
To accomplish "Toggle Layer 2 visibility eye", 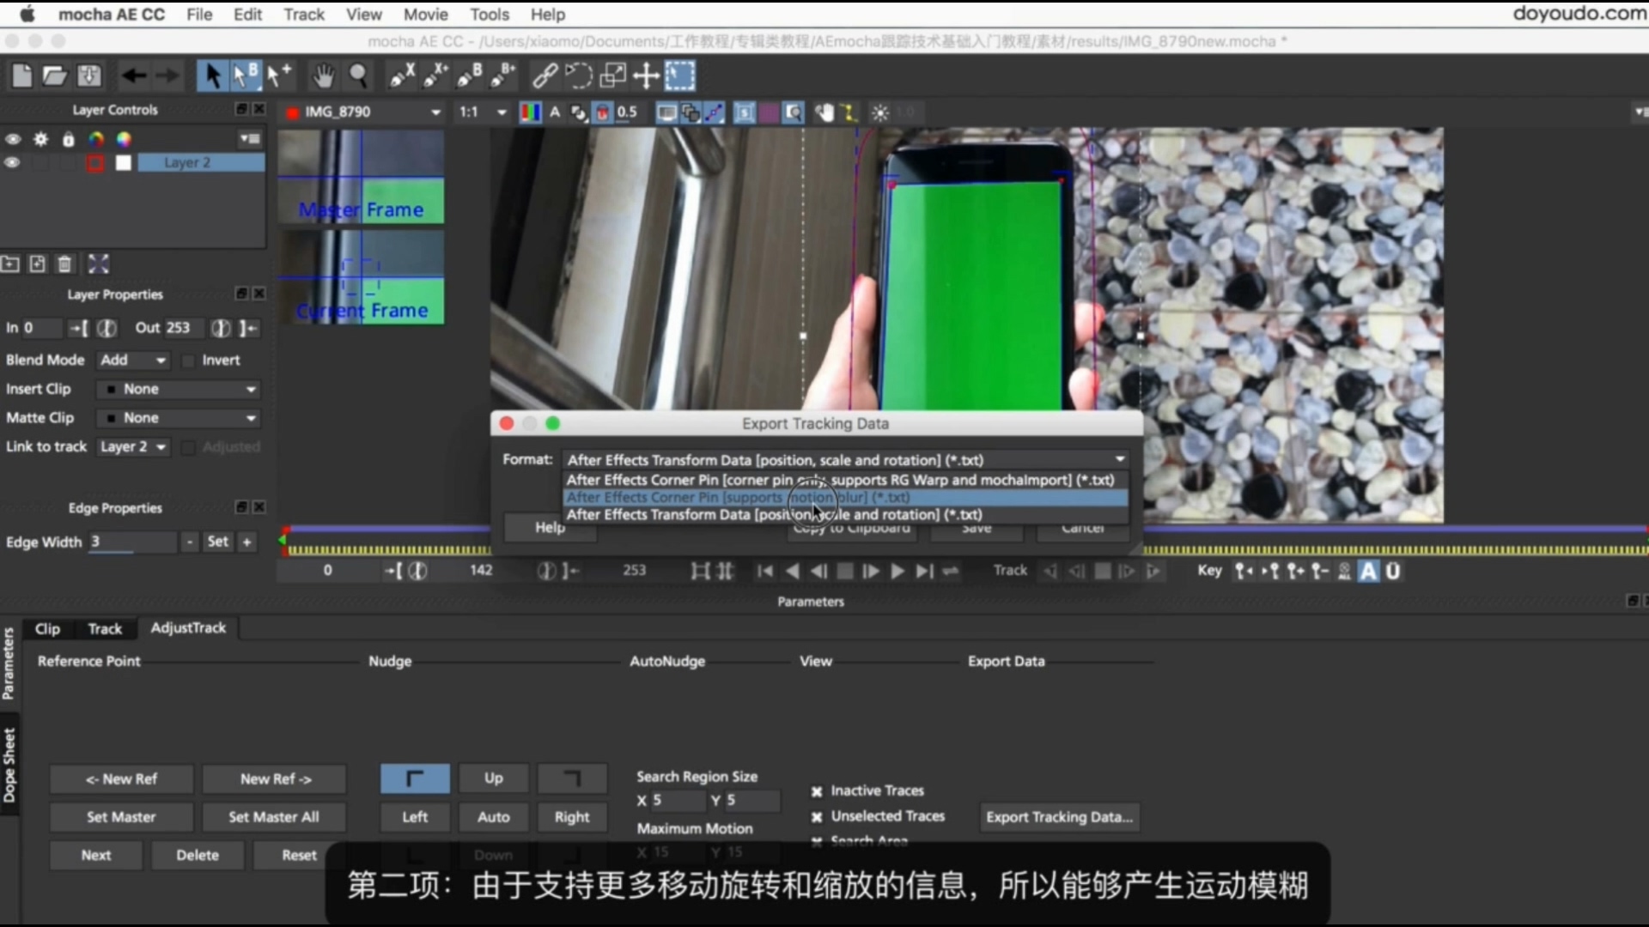I will pos(12,163).
